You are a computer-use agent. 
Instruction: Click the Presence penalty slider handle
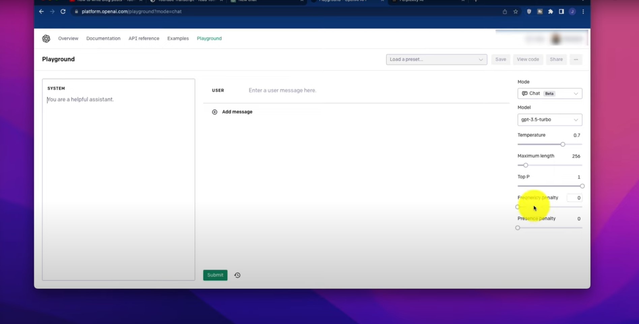tap(518, 228)
